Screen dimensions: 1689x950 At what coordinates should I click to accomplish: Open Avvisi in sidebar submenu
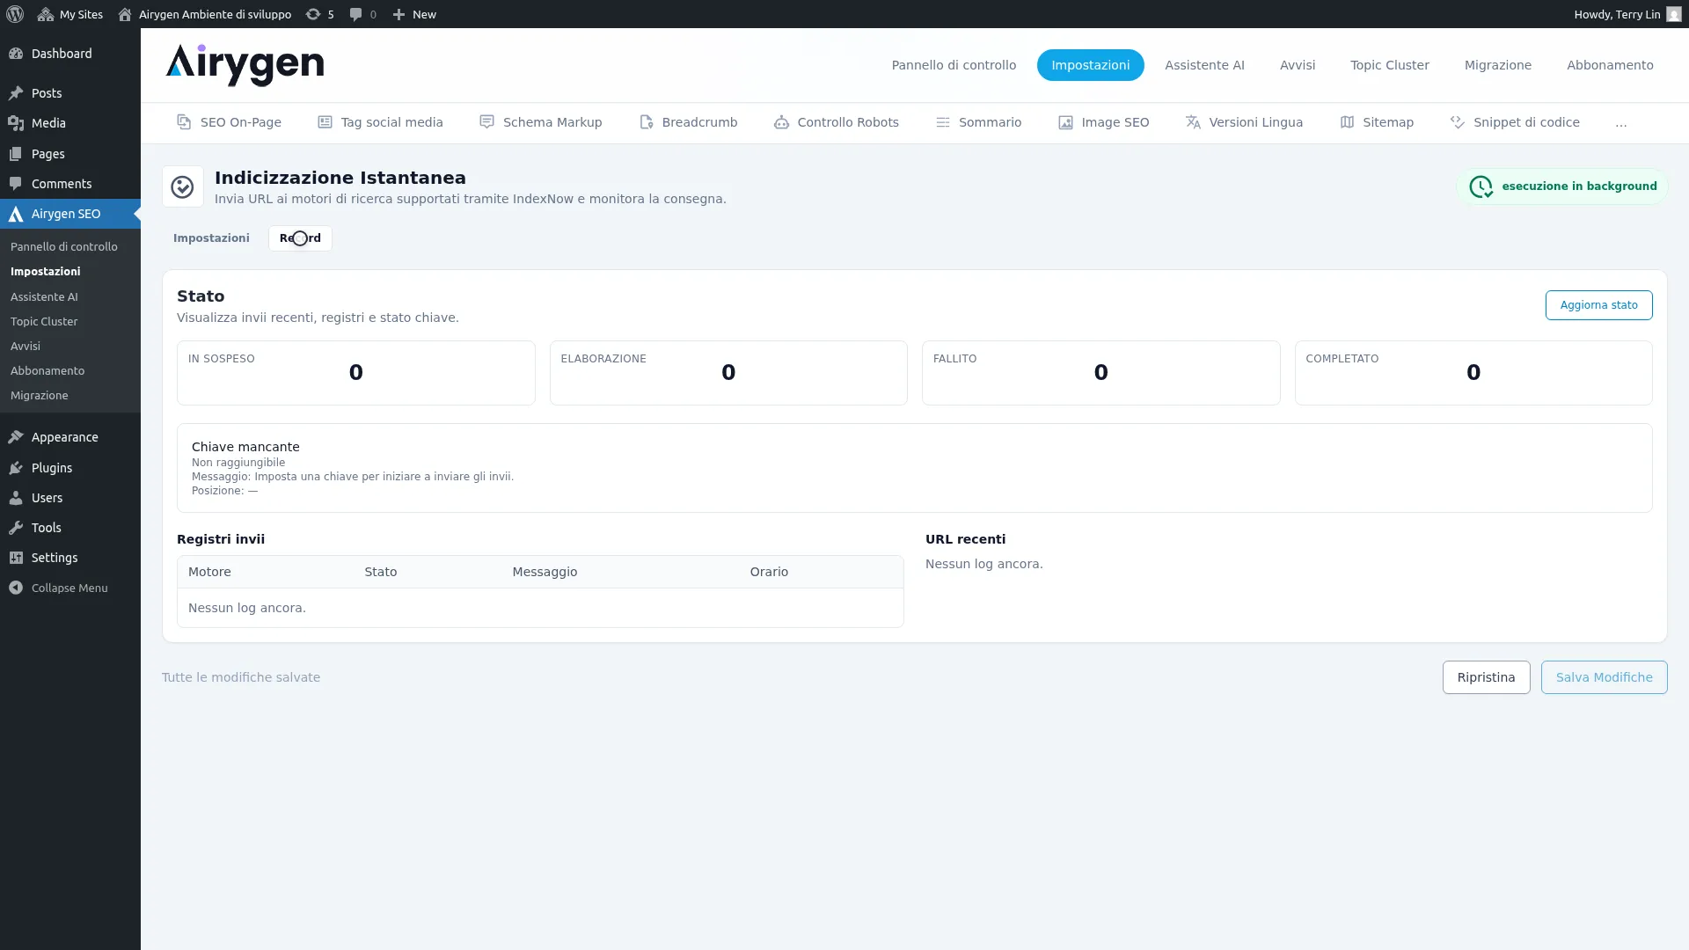(x=26, y=347)
